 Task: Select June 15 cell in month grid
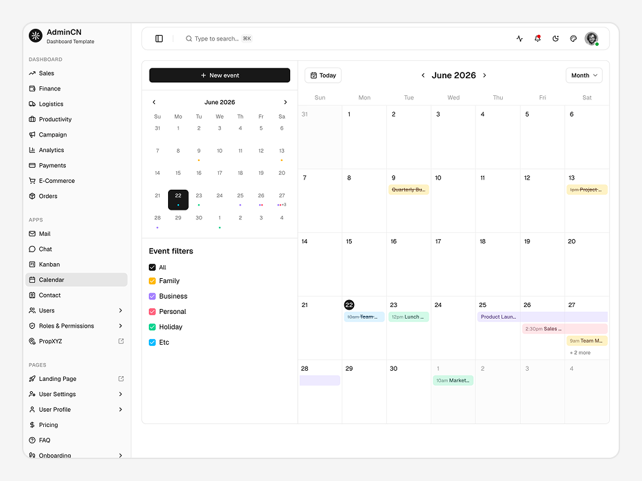click(x=364, y=264)
